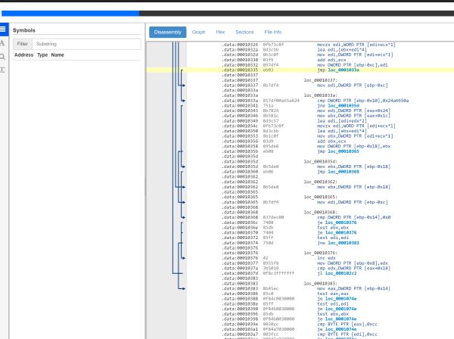
Task: Click the T icon in the sidebar
Action: (x=4, y=69)
